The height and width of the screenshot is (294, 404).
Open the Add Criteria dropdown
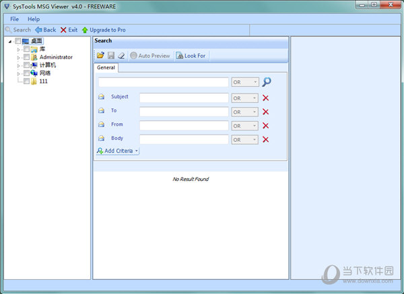coord(117,151)
